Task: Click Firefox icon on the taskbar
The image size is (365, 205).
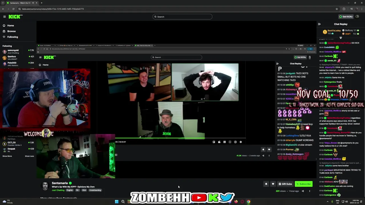Action: [x=236, y=202]
